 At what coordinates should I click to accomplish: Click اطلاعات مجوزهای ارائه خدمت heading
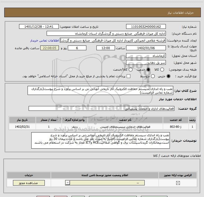(177, 156)
